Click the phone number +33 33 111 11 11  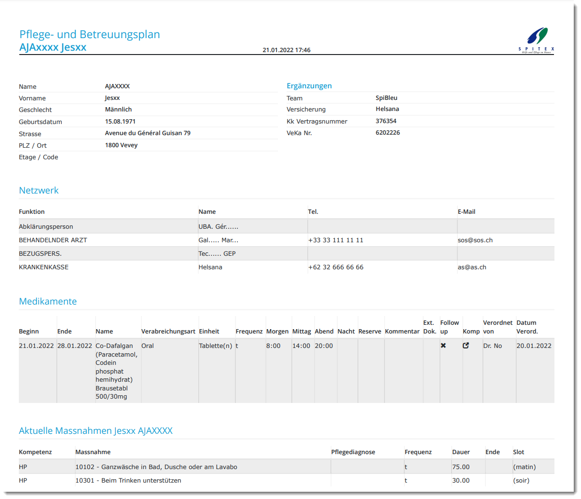tap(335, 240)
